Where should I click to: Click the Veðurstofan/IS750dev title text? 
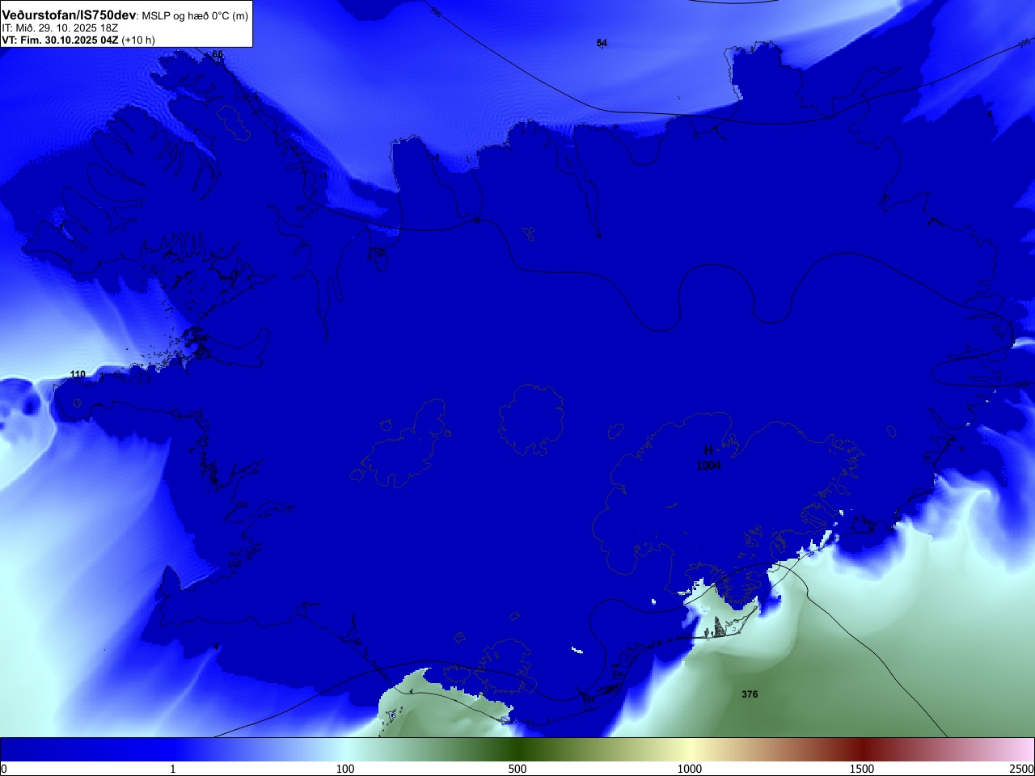(x=69, y=15)
